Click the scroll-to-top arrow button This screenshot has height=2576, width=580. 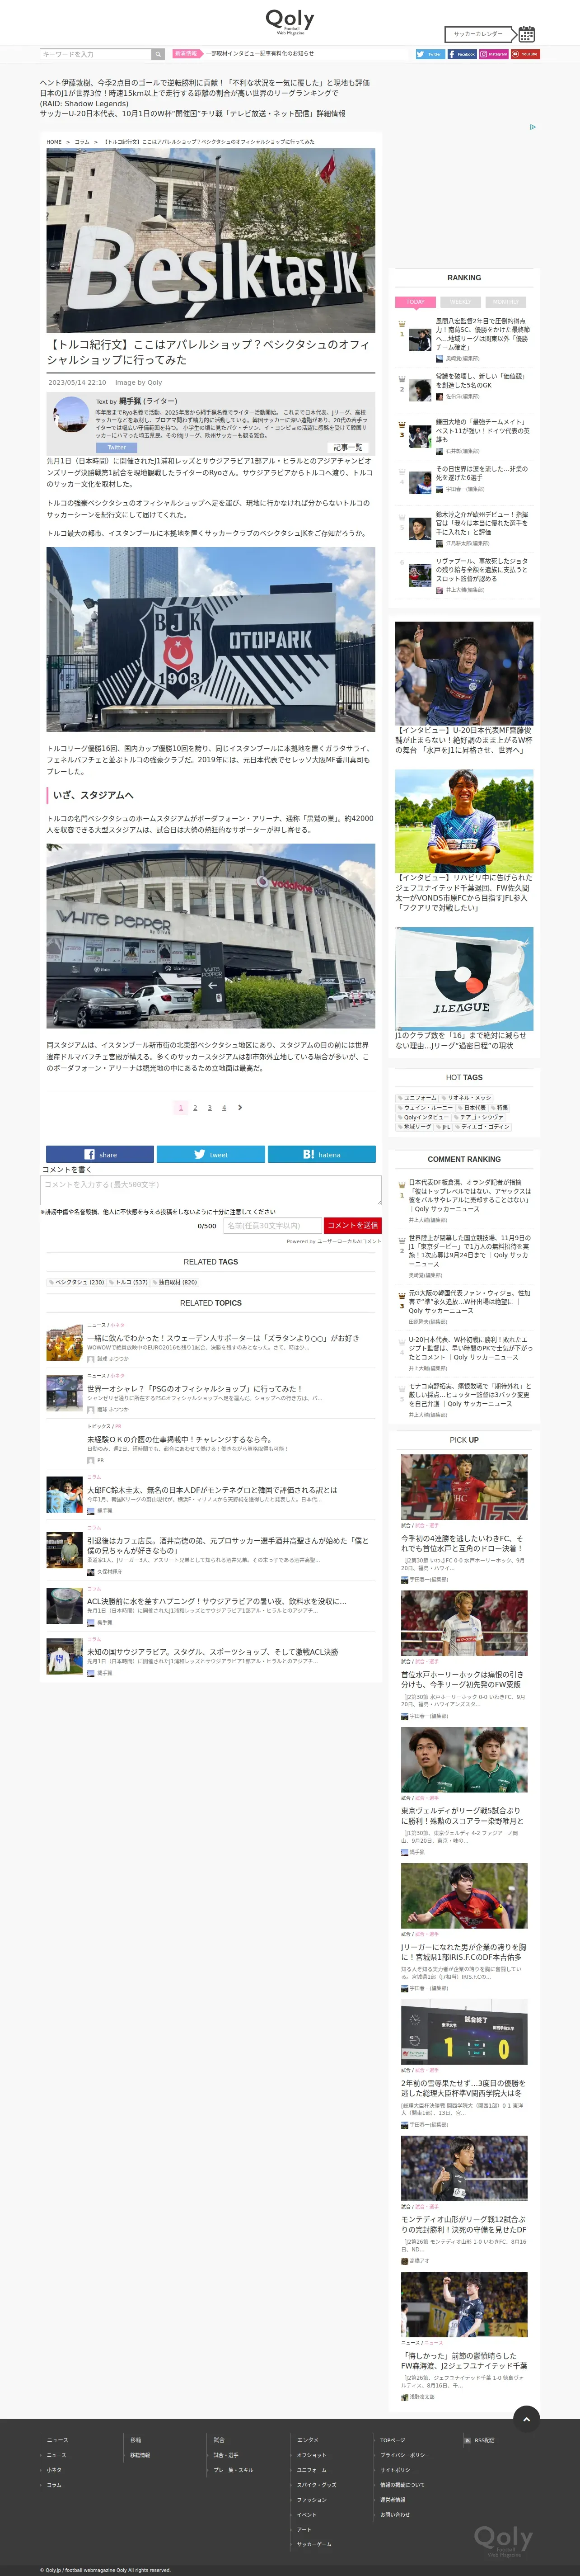point(526,2418)
